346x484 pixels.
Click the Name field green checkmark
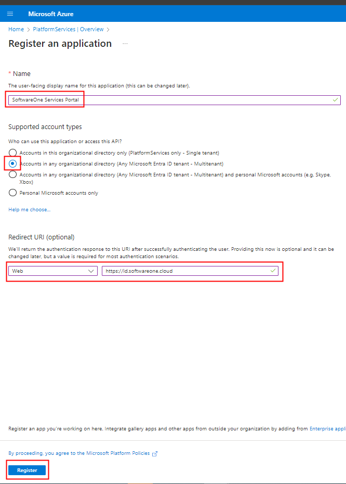point(335,100)
